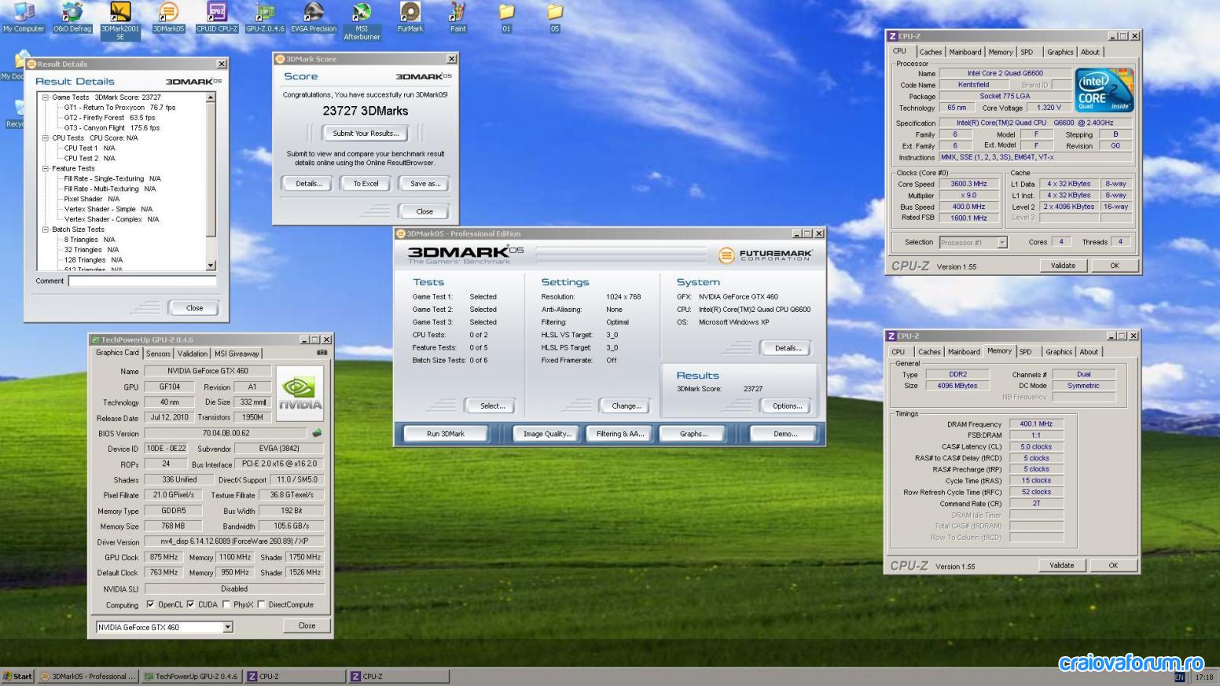
Task: Collapse the Batch Size Tests tree node
Action: click(x=46, y=229)
